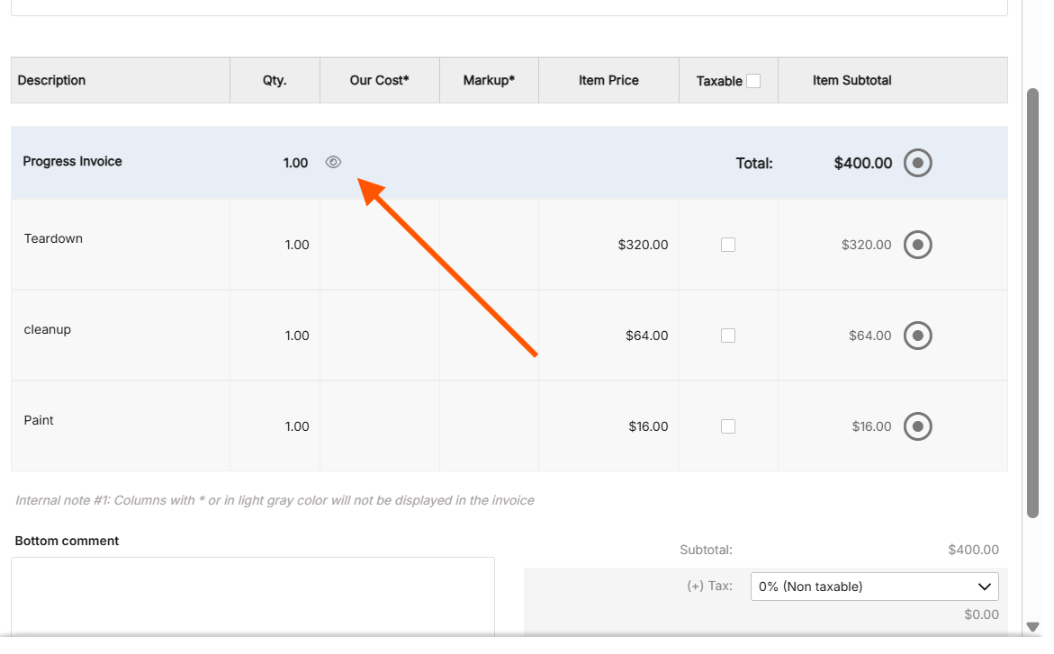The height and width of the screenshot is (654, 1054).
Task: Click the cleanup description cell
Action: click(48, 330)
